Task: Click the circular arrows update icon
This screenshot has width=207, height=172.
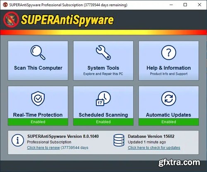Action: pyautogui.click(x=168, y=99)
